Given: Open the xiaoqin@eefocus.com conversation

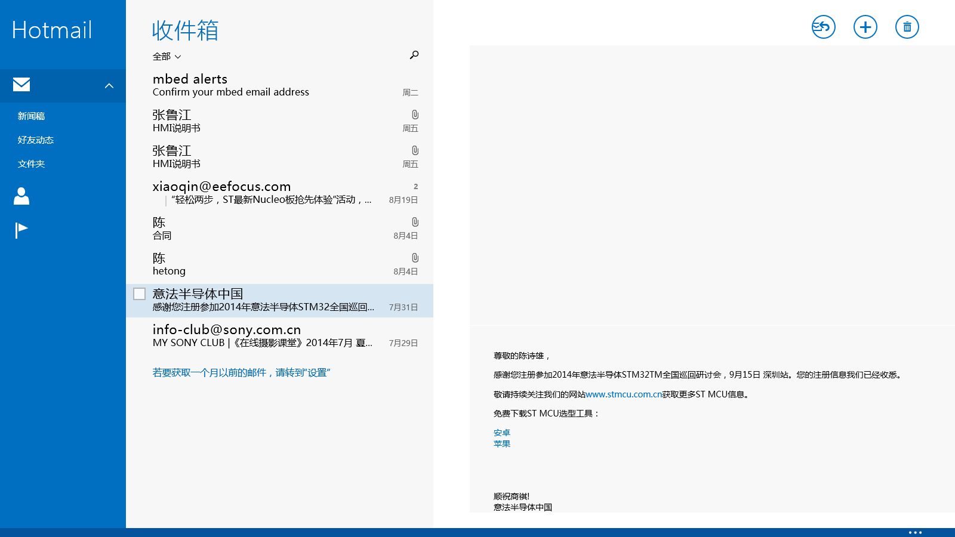Looking at the screenshot, I should tap(279, 193).
